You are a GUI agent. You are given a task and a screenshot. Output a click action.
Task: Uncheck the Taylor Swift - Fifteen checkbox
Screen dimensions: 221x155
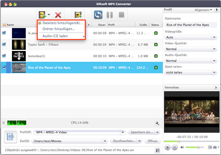(x=4, y=45)
